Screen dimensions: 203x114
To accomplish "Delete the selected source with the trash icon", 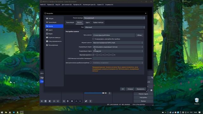I will [x=68, y=101].
